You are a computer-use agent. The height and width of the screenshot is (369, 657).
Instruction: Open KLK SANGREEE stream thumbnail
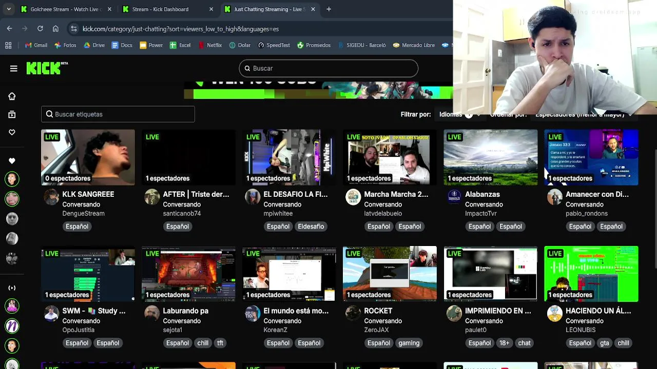(88, 157)
